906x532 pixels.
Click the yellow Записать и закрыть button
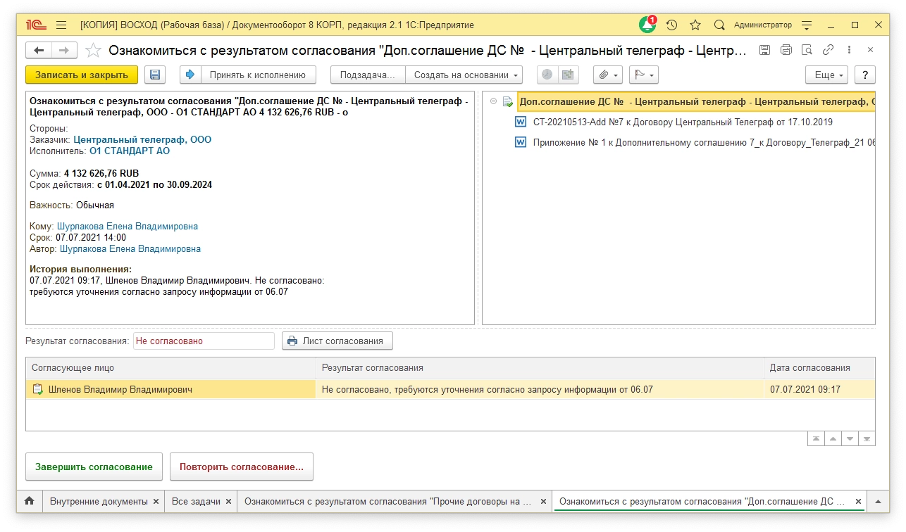point(82,75)
